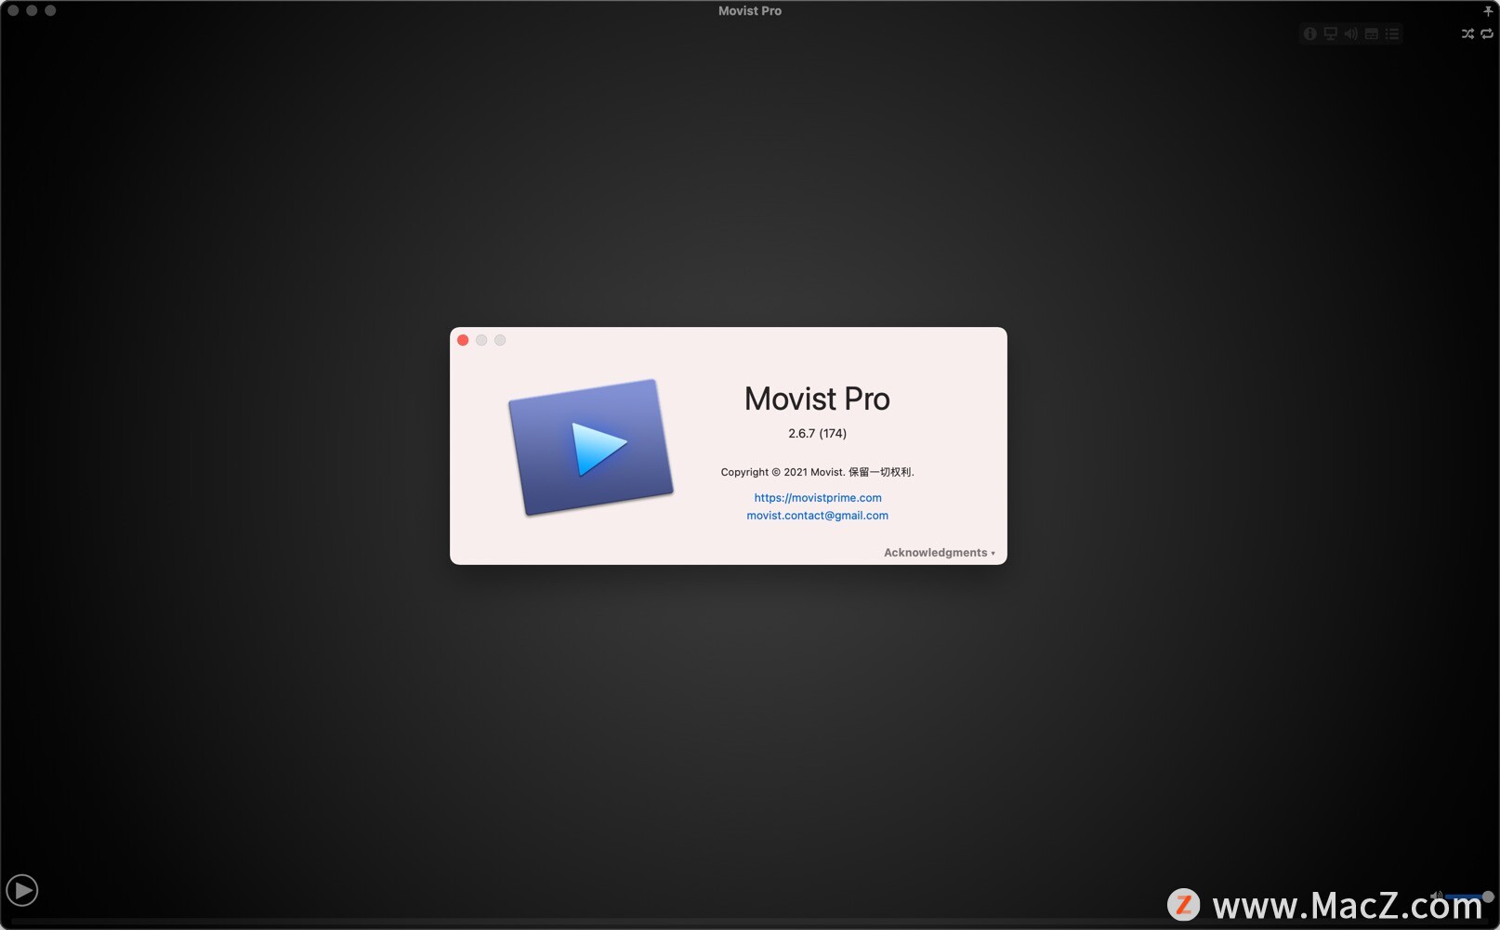Screen dimensions: 1500x930
Task: Click the movist.contact@gmail.com email link
Action: point(817,516)
